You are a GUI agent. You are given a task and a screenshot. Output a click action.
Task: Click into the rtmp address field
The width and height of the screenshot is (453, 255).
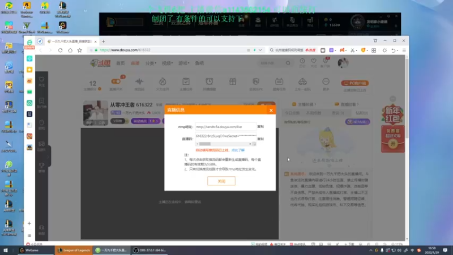pos(225,126)
